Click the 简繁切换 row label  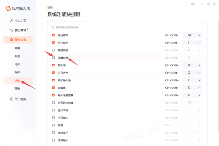tap(63, 58)
